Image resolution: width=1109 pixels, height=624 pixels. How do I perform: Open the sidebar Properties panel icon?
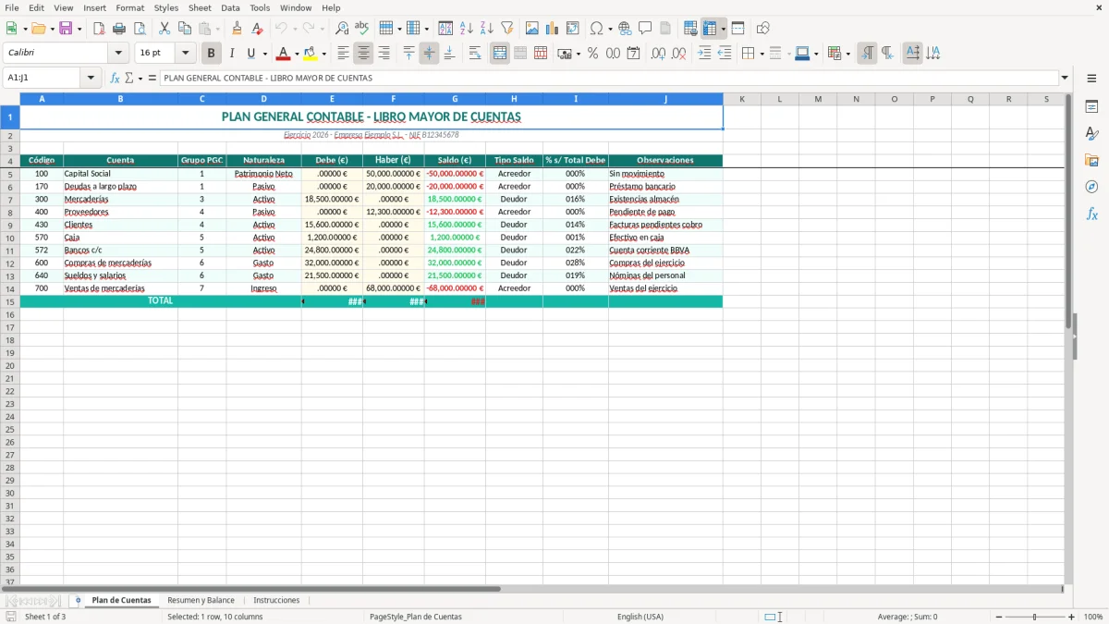pyautogui.click(x=1091, y=107)
